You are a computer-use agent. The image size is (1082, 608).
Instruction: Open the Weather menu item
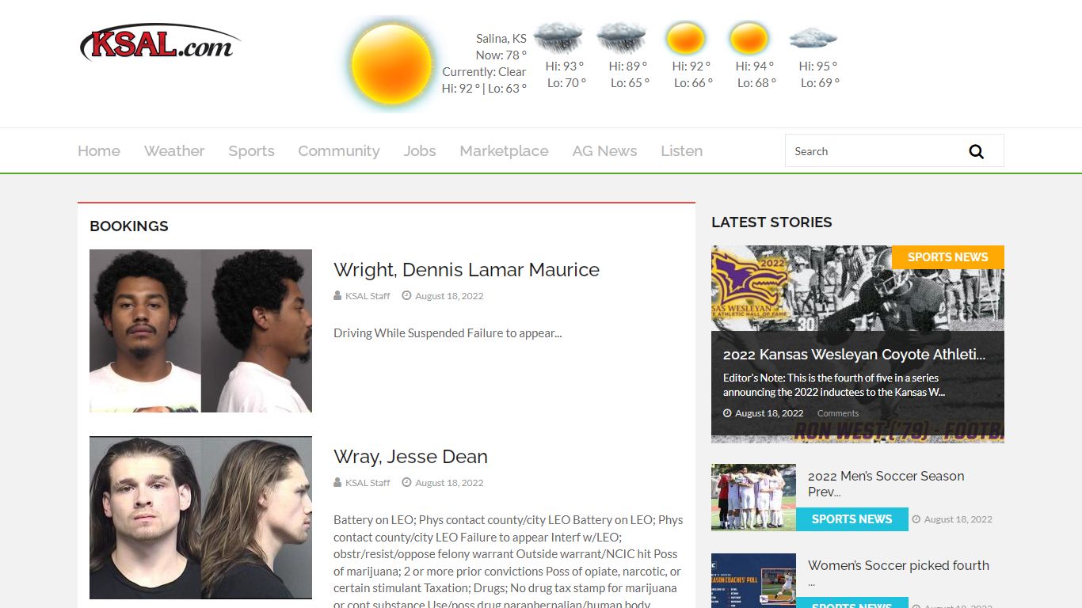click(x=174, y=151)
